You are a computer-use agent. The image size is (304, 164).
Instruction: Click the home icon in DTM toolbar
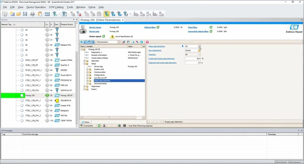pyautogui.click(x=81, y=42)
